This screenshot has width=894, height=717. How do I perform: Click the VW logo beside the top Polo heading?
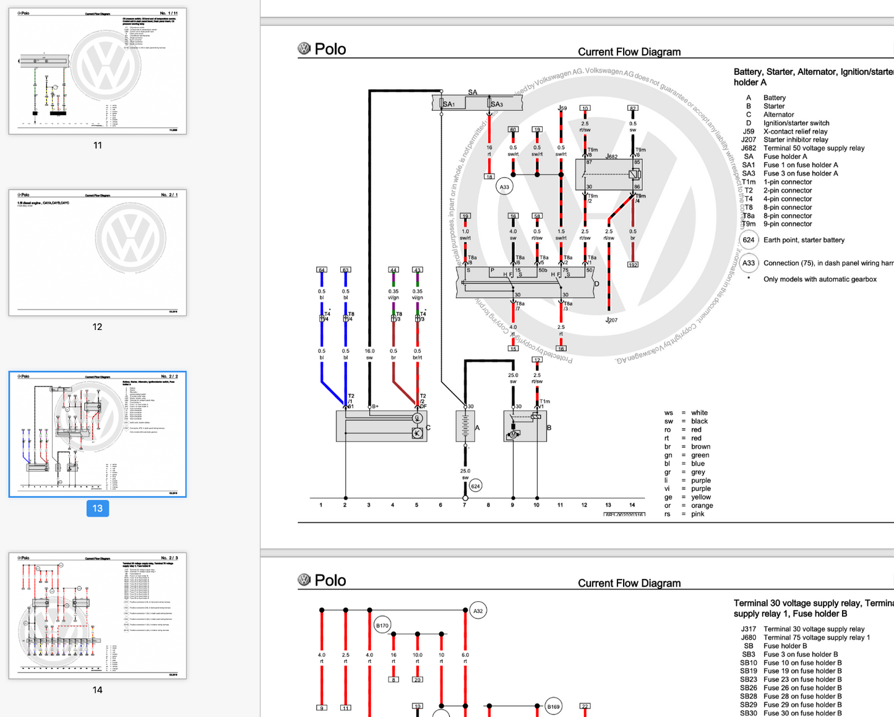click(304, 49)
